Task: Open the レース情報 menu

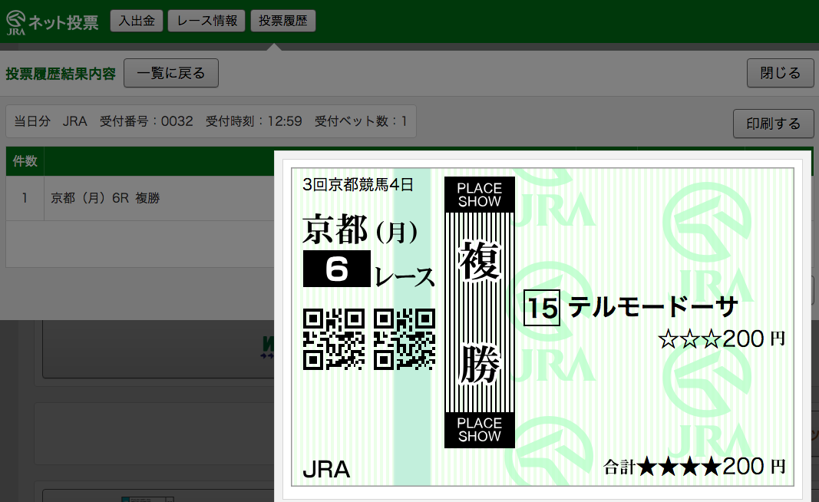Action: pyautogui.click(x=206, y=21)
